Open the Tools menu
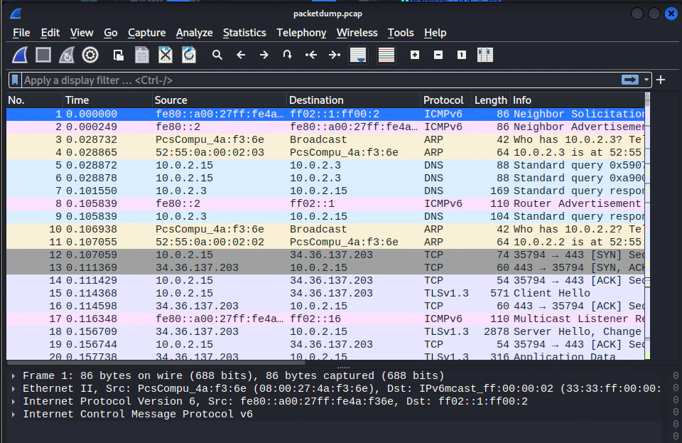The width and height of the screenshot is (682, 443). 401,33
